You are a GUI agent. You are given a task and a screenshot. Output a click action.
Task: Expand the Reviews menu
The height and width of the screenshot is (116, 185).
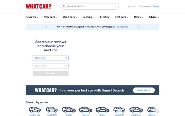(32, 17)
